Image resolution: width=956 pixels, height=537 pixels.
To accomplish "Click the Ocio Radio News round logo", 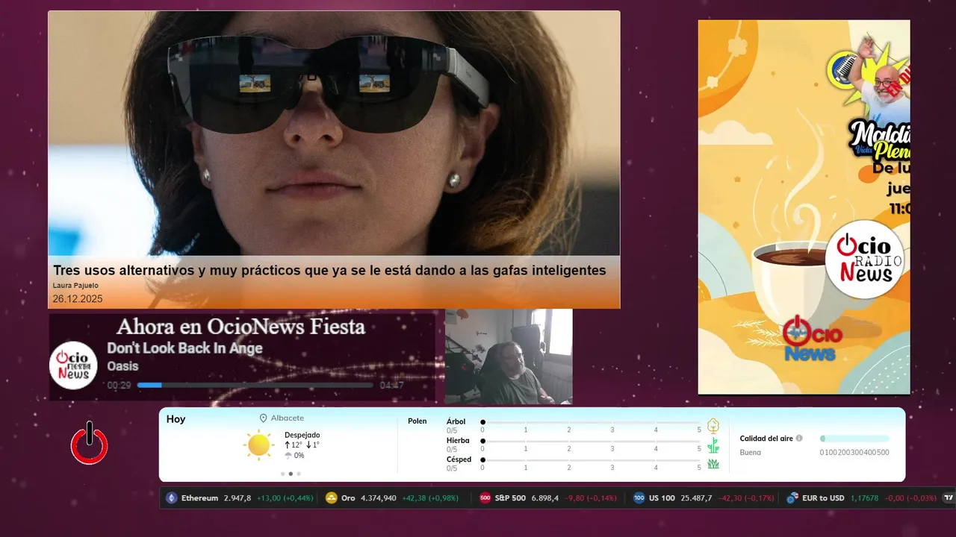I will 865,259.
